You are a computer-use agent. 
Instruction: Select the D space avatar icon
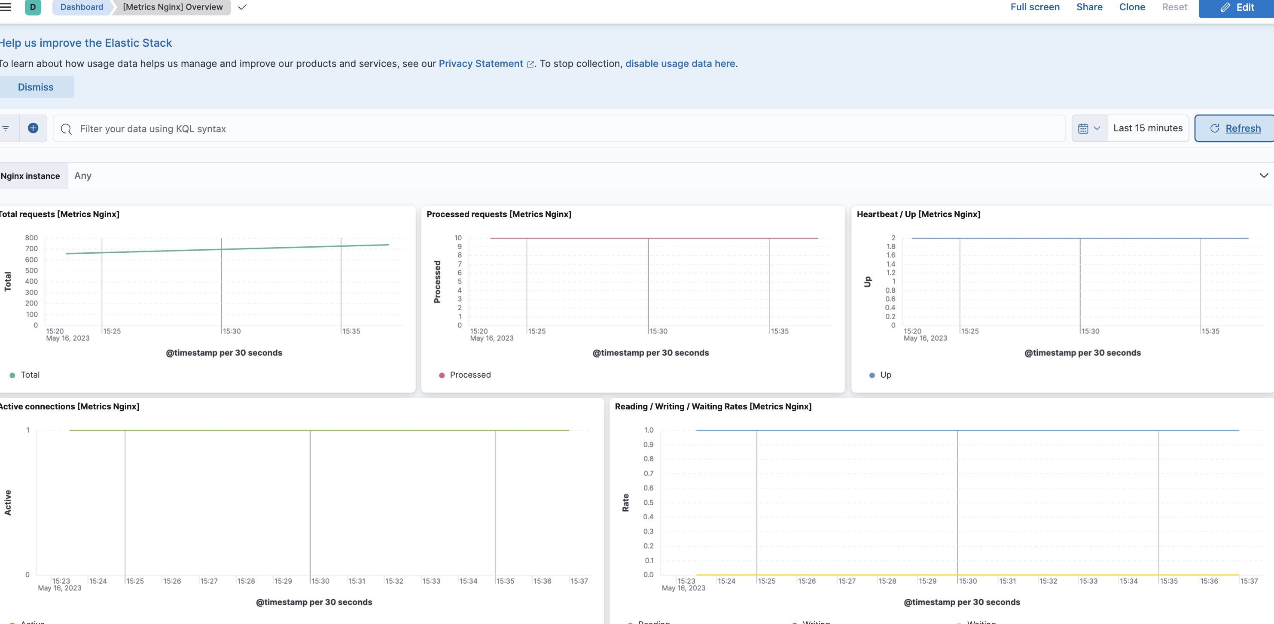tap(33, 7)
